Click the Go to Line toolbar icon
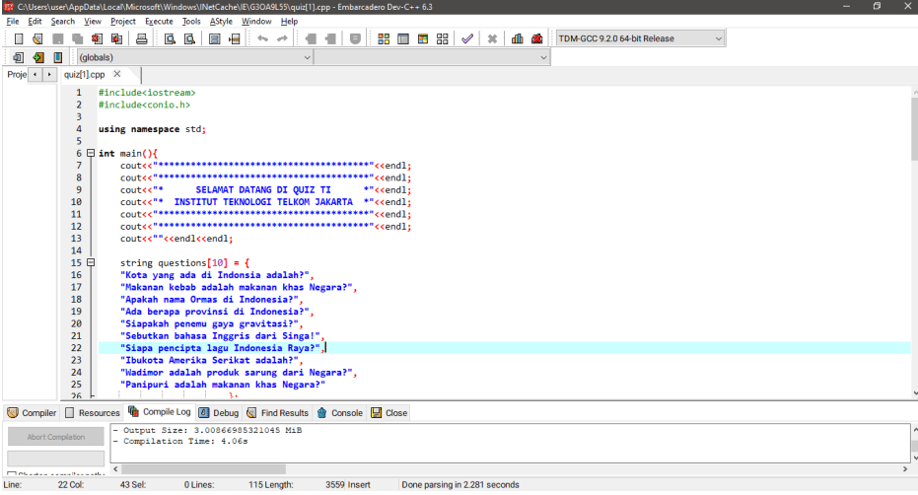This screenshot has height=495, width=918. tap(235, 38)
